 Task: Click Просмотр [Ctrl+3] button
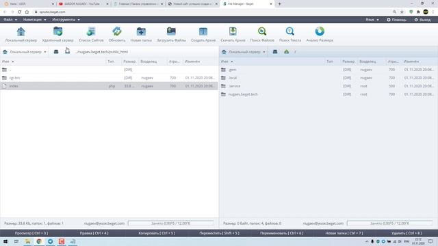coord(31,233)
